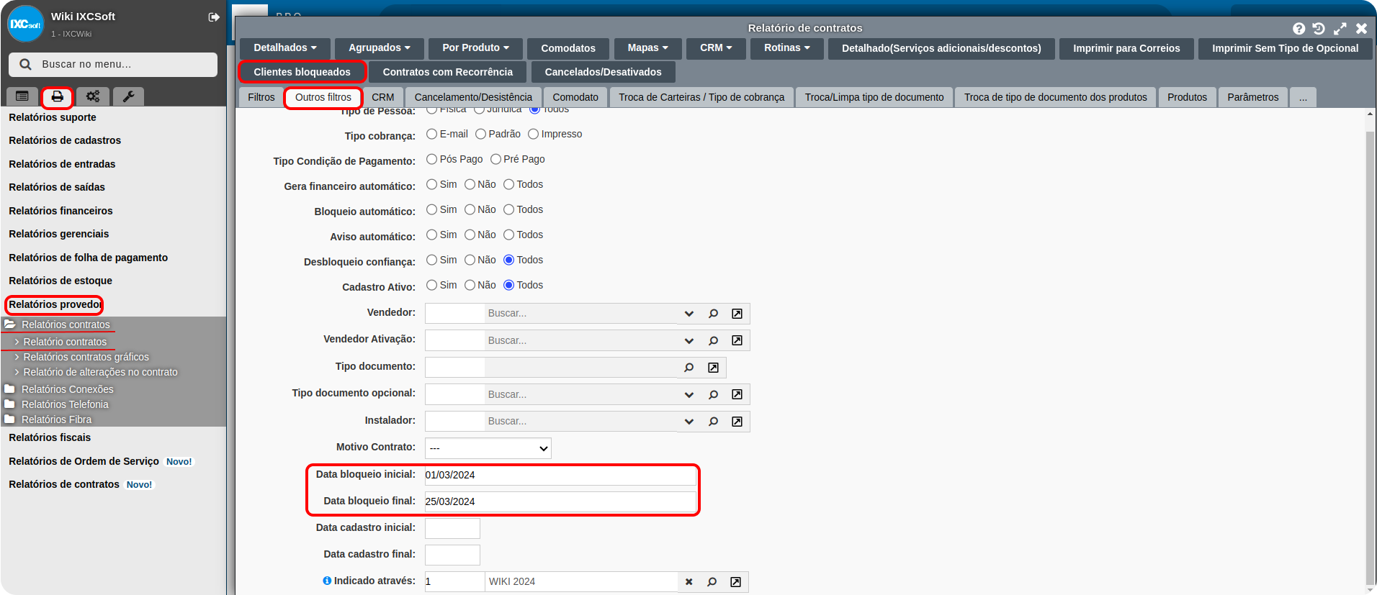Open the Agrupados dropdown menu
This screenshot has height=595, width=1377.
[380, 48]
